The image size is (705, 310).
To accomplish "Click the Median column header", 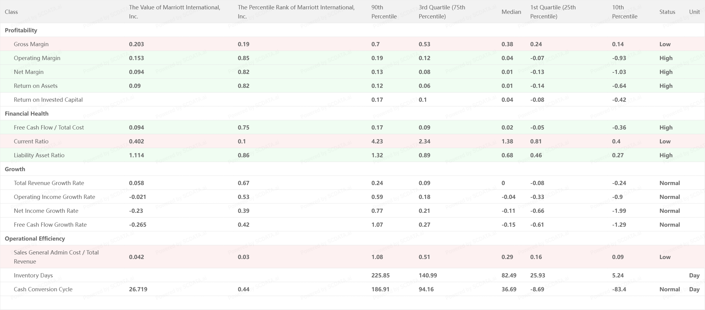I will 511,12.
